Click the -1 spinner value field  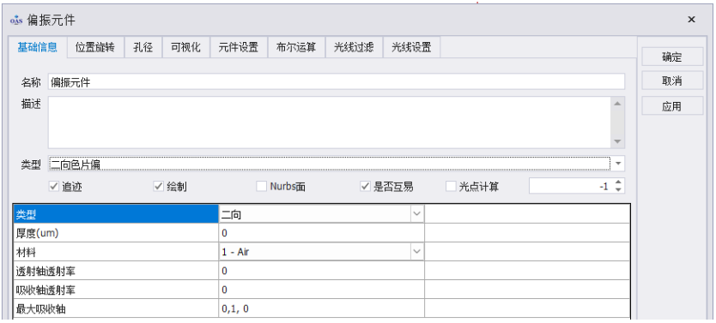(571, 186)
